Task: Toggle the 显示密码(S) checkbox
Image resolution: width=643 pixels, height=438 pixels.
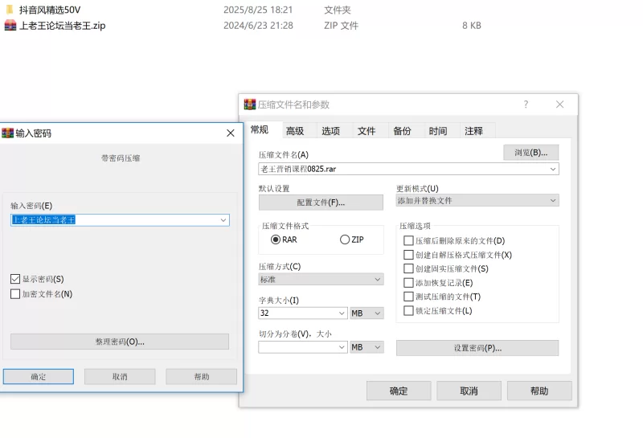Action: (15, 279)
